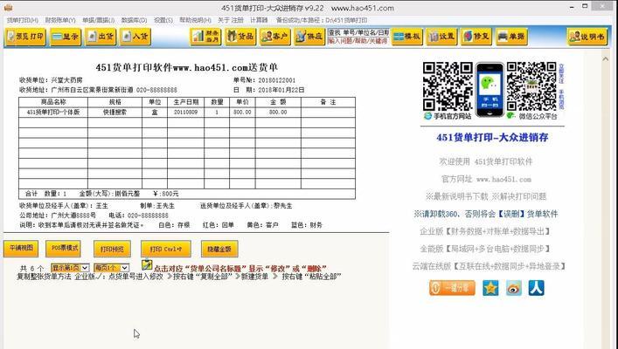Click the 800.00 amount cell under 金额

(x=278, y=113)
